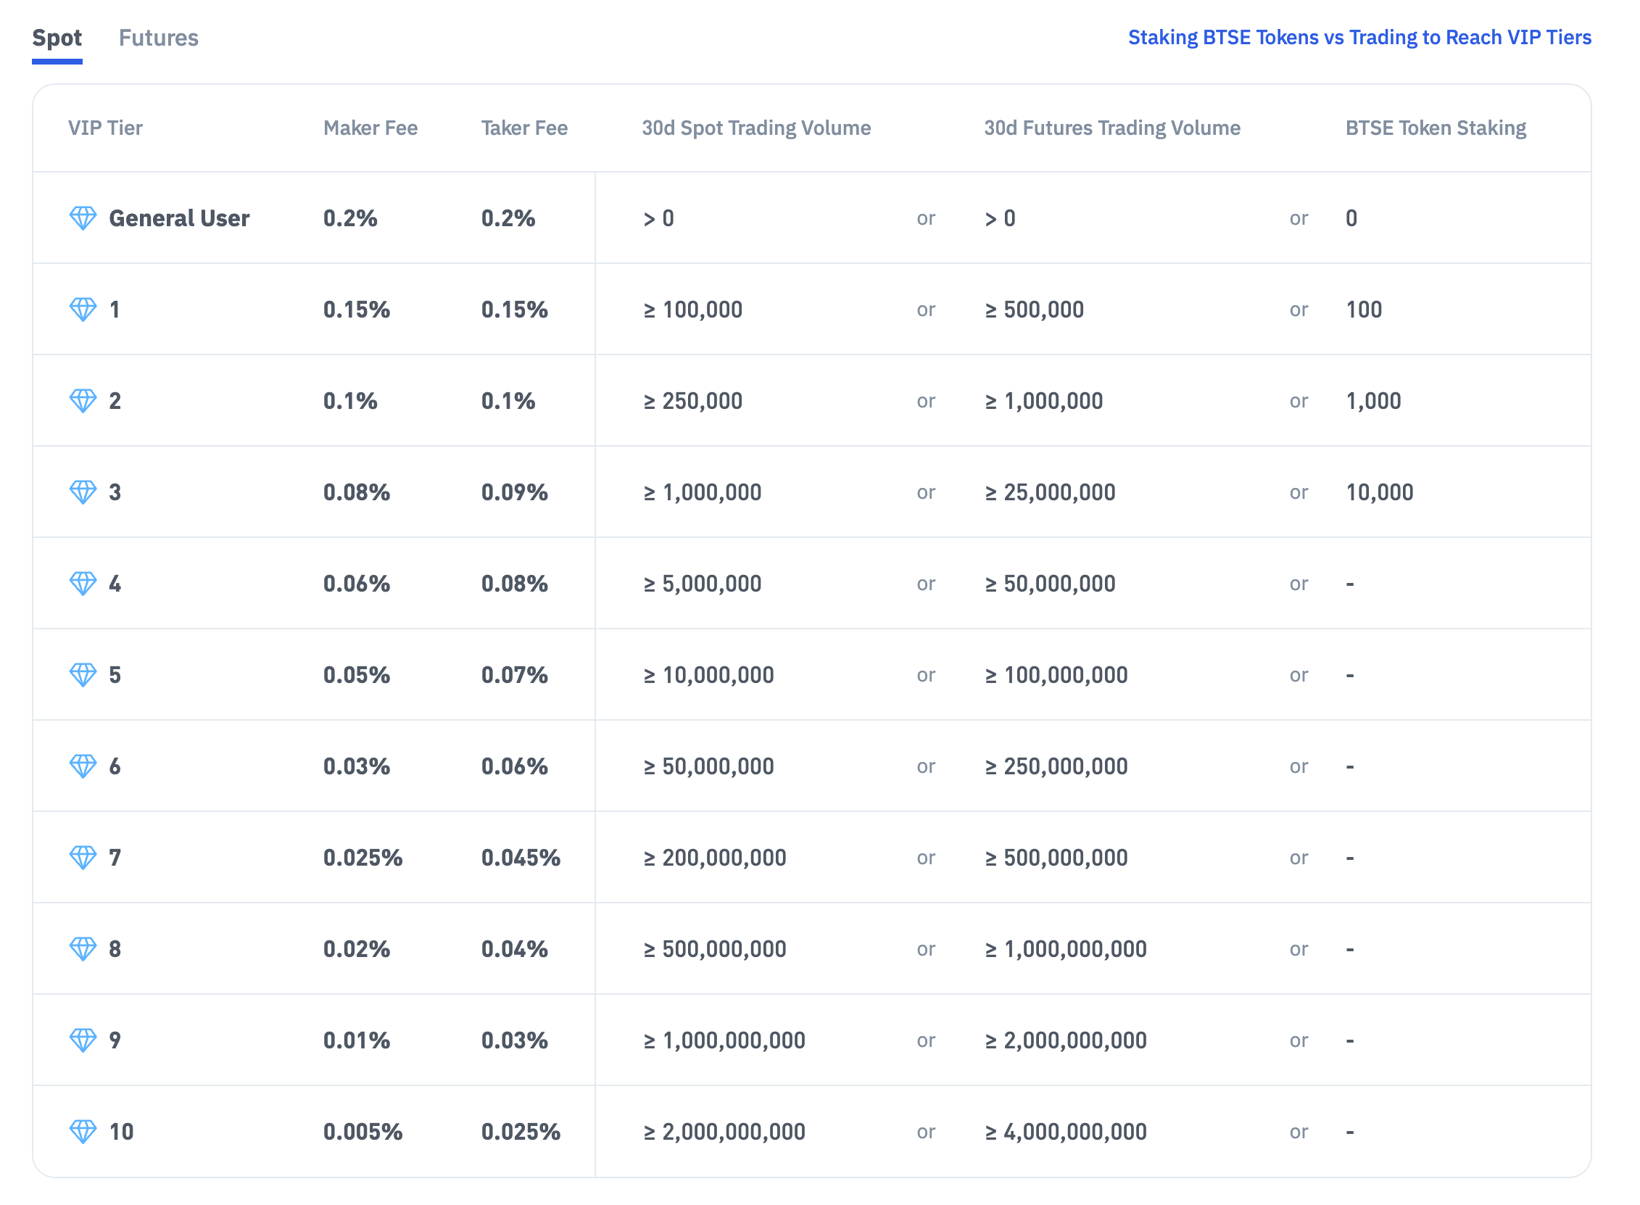Click the VIP tier 4 diamond icon
Screen dimensions: 1640x1205
(x=83, y=583)
